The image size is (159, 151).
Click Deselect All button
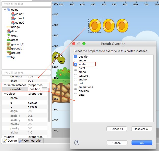142,129
